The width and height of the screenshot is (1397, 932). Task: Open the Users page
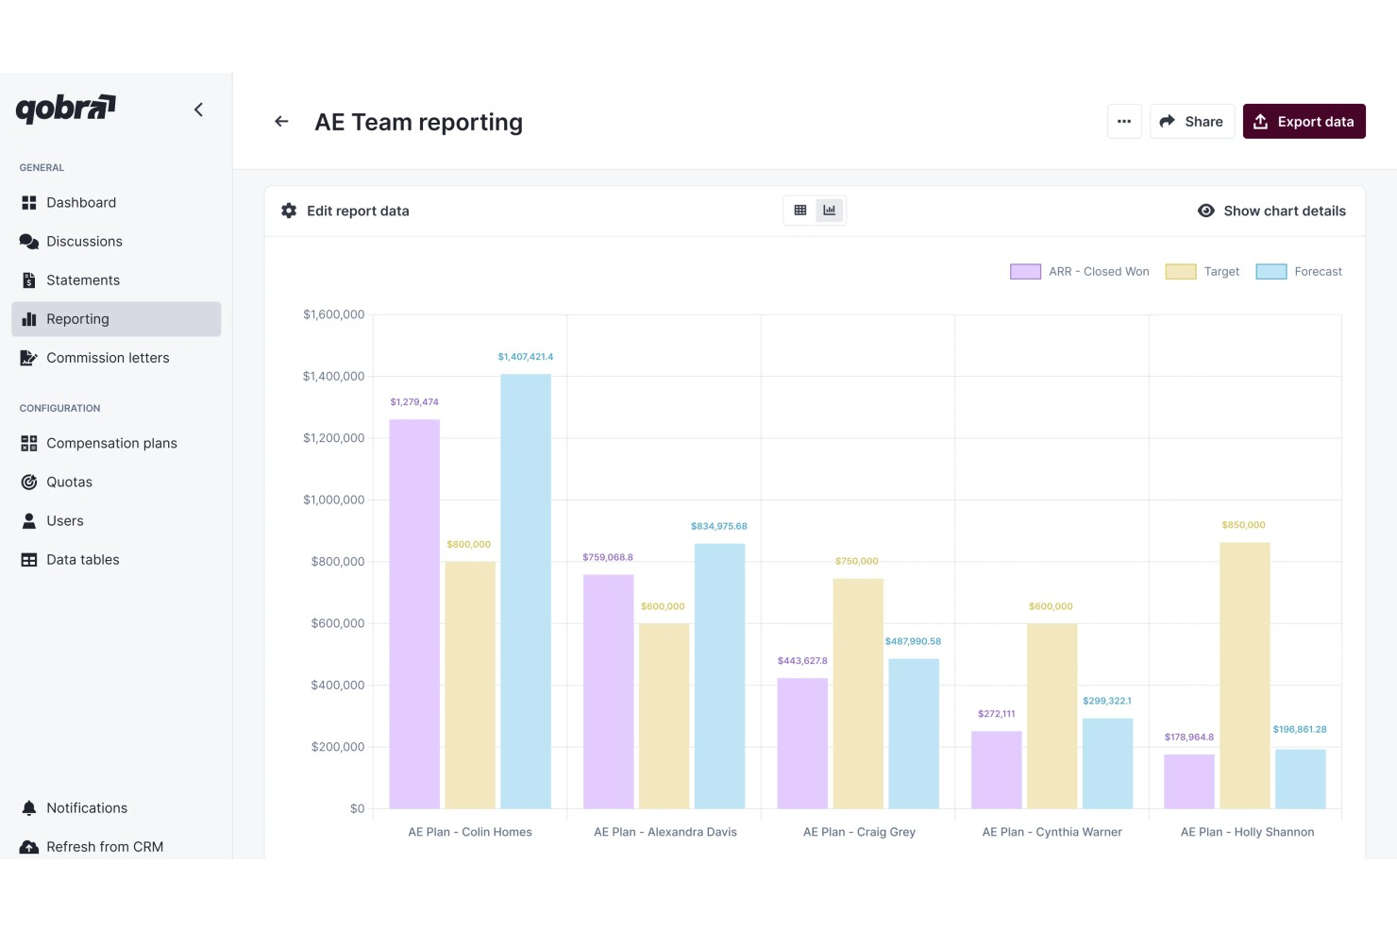click(116, 521)
